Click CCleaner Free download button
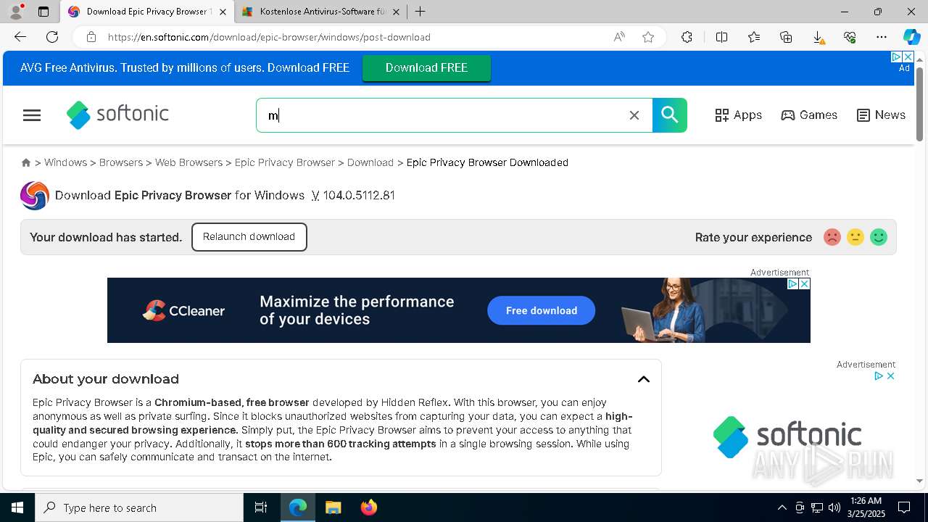This screenshot has width=928, height=522. 541,310
